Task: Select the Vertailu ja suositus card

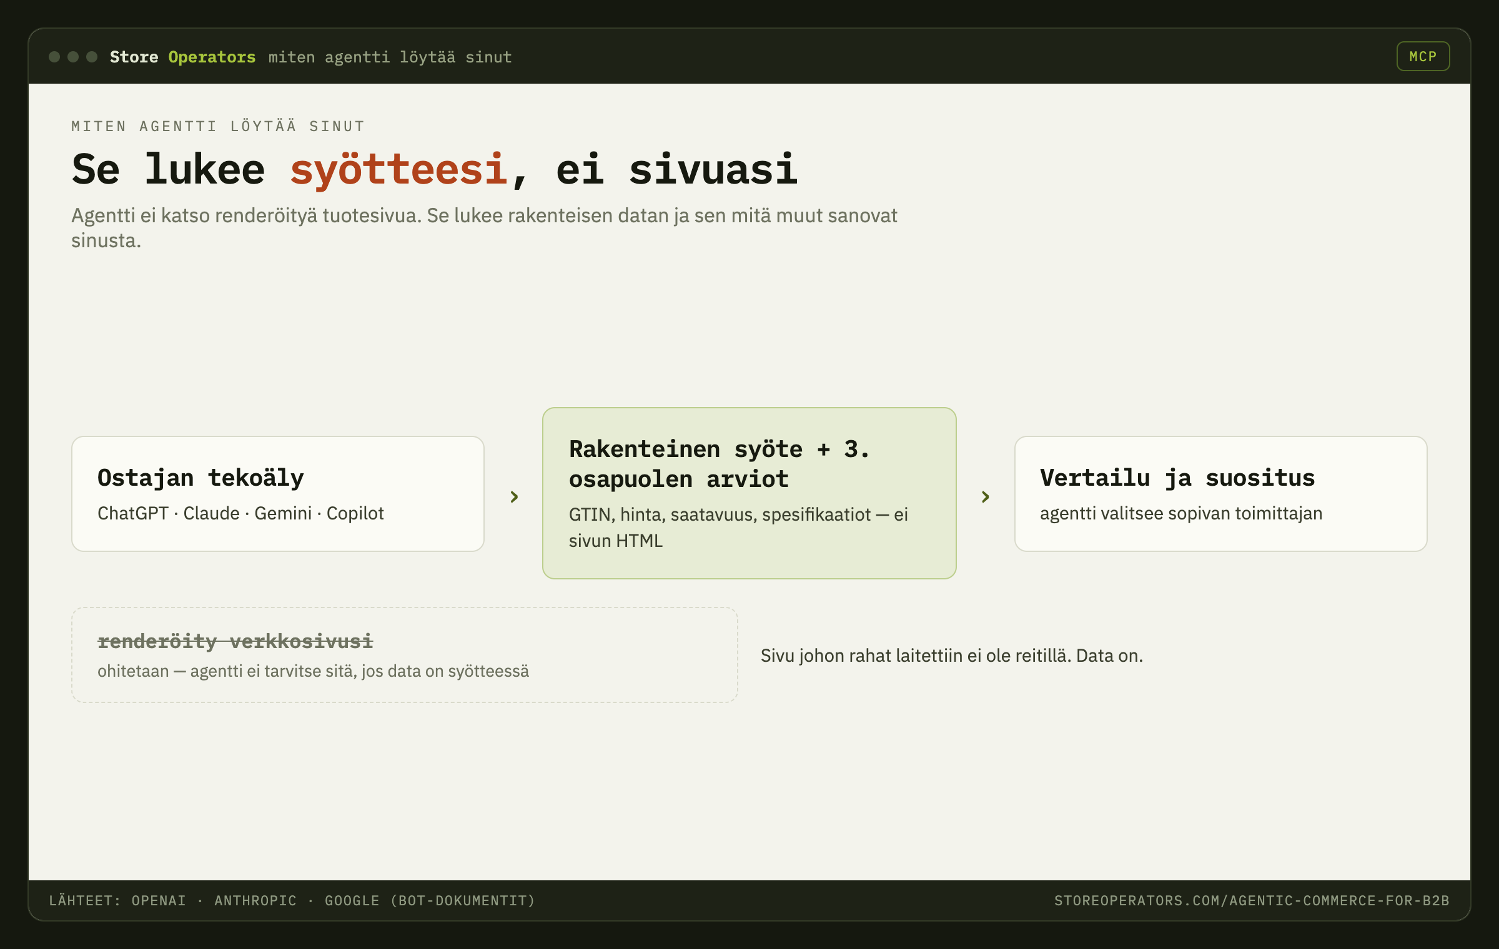Action: click(1220, 494)
